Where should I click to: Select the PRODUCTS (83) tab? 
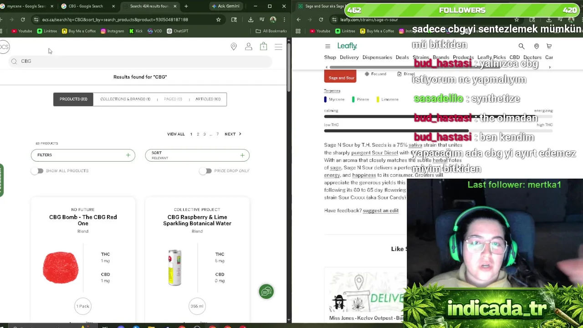pos(73,99)
